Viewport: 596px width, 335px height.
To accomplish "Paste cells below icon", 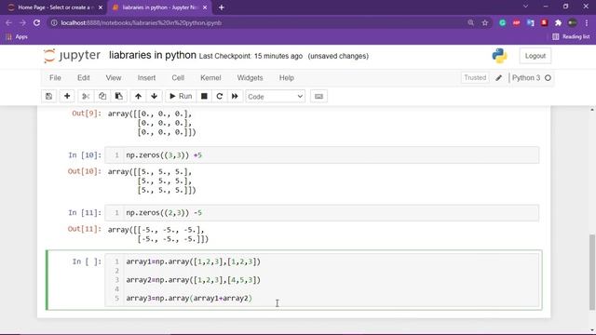I will coord(119,97).
